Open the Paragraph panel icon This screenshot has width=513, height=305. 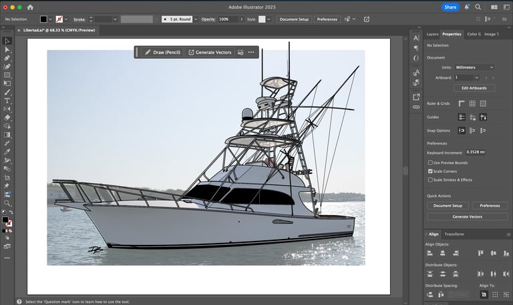[416, 48]
